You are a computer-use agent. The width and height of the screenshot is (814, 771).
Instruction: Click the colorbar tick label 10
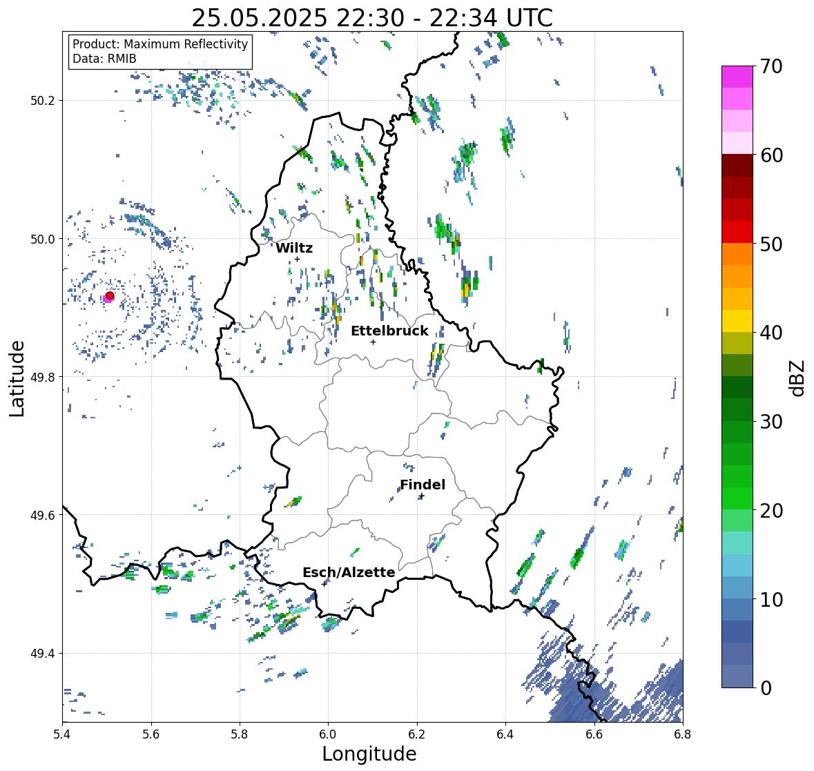tap(771, 599)
